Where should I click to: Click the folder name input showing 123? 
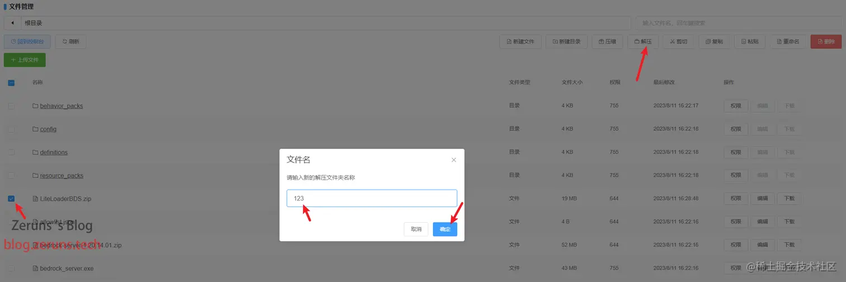pyautogui.click(x=372, y=198)
